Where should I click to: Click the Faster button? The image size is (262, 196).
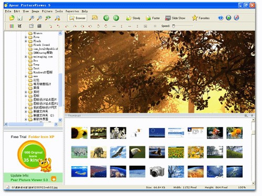(x=153, y=18)
